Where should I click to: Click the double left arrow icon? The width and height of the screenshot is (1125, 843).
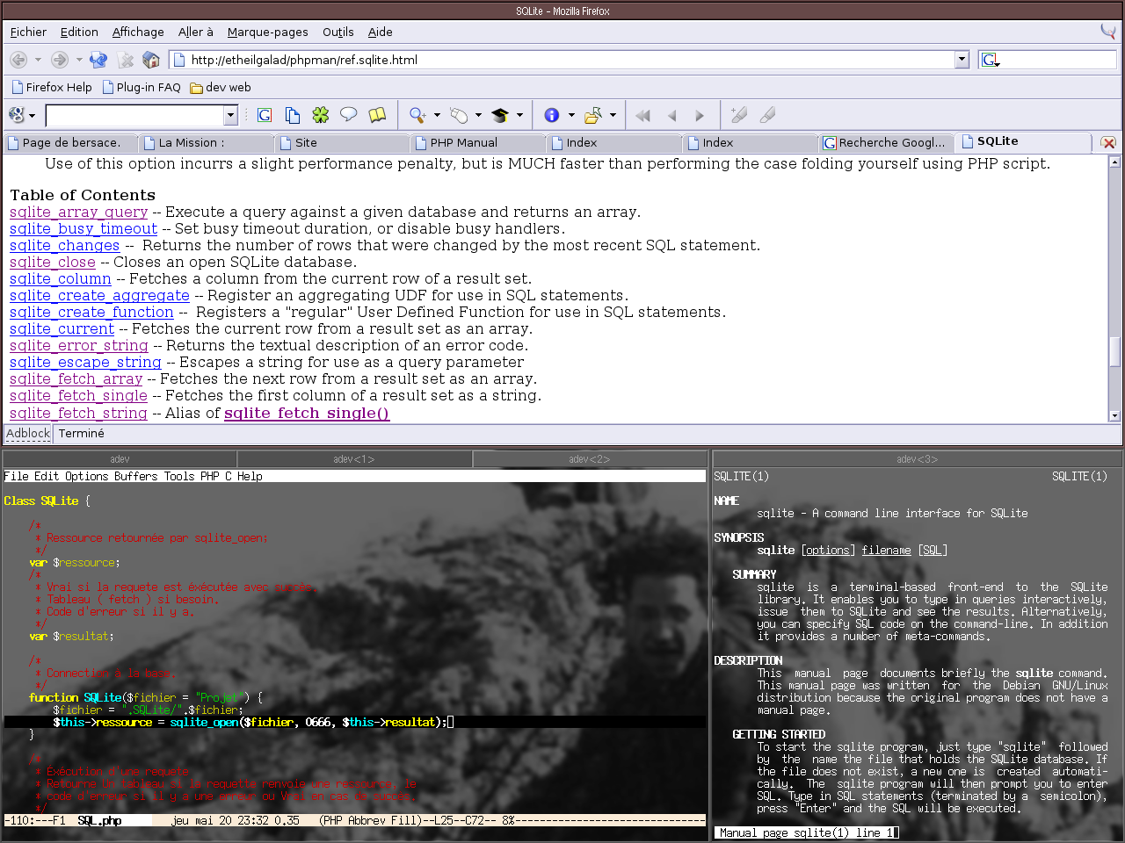[643, 115]
